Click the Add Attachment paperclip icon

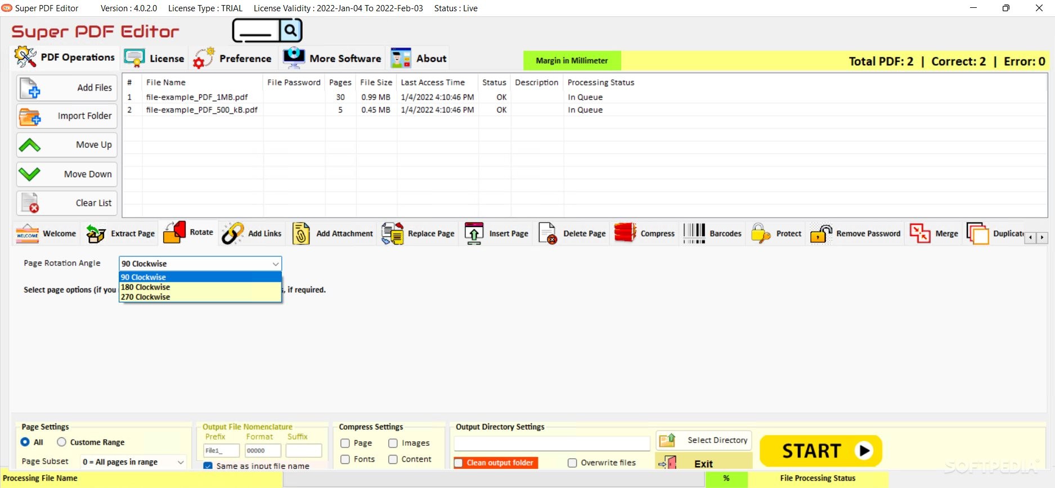(301, 233)
